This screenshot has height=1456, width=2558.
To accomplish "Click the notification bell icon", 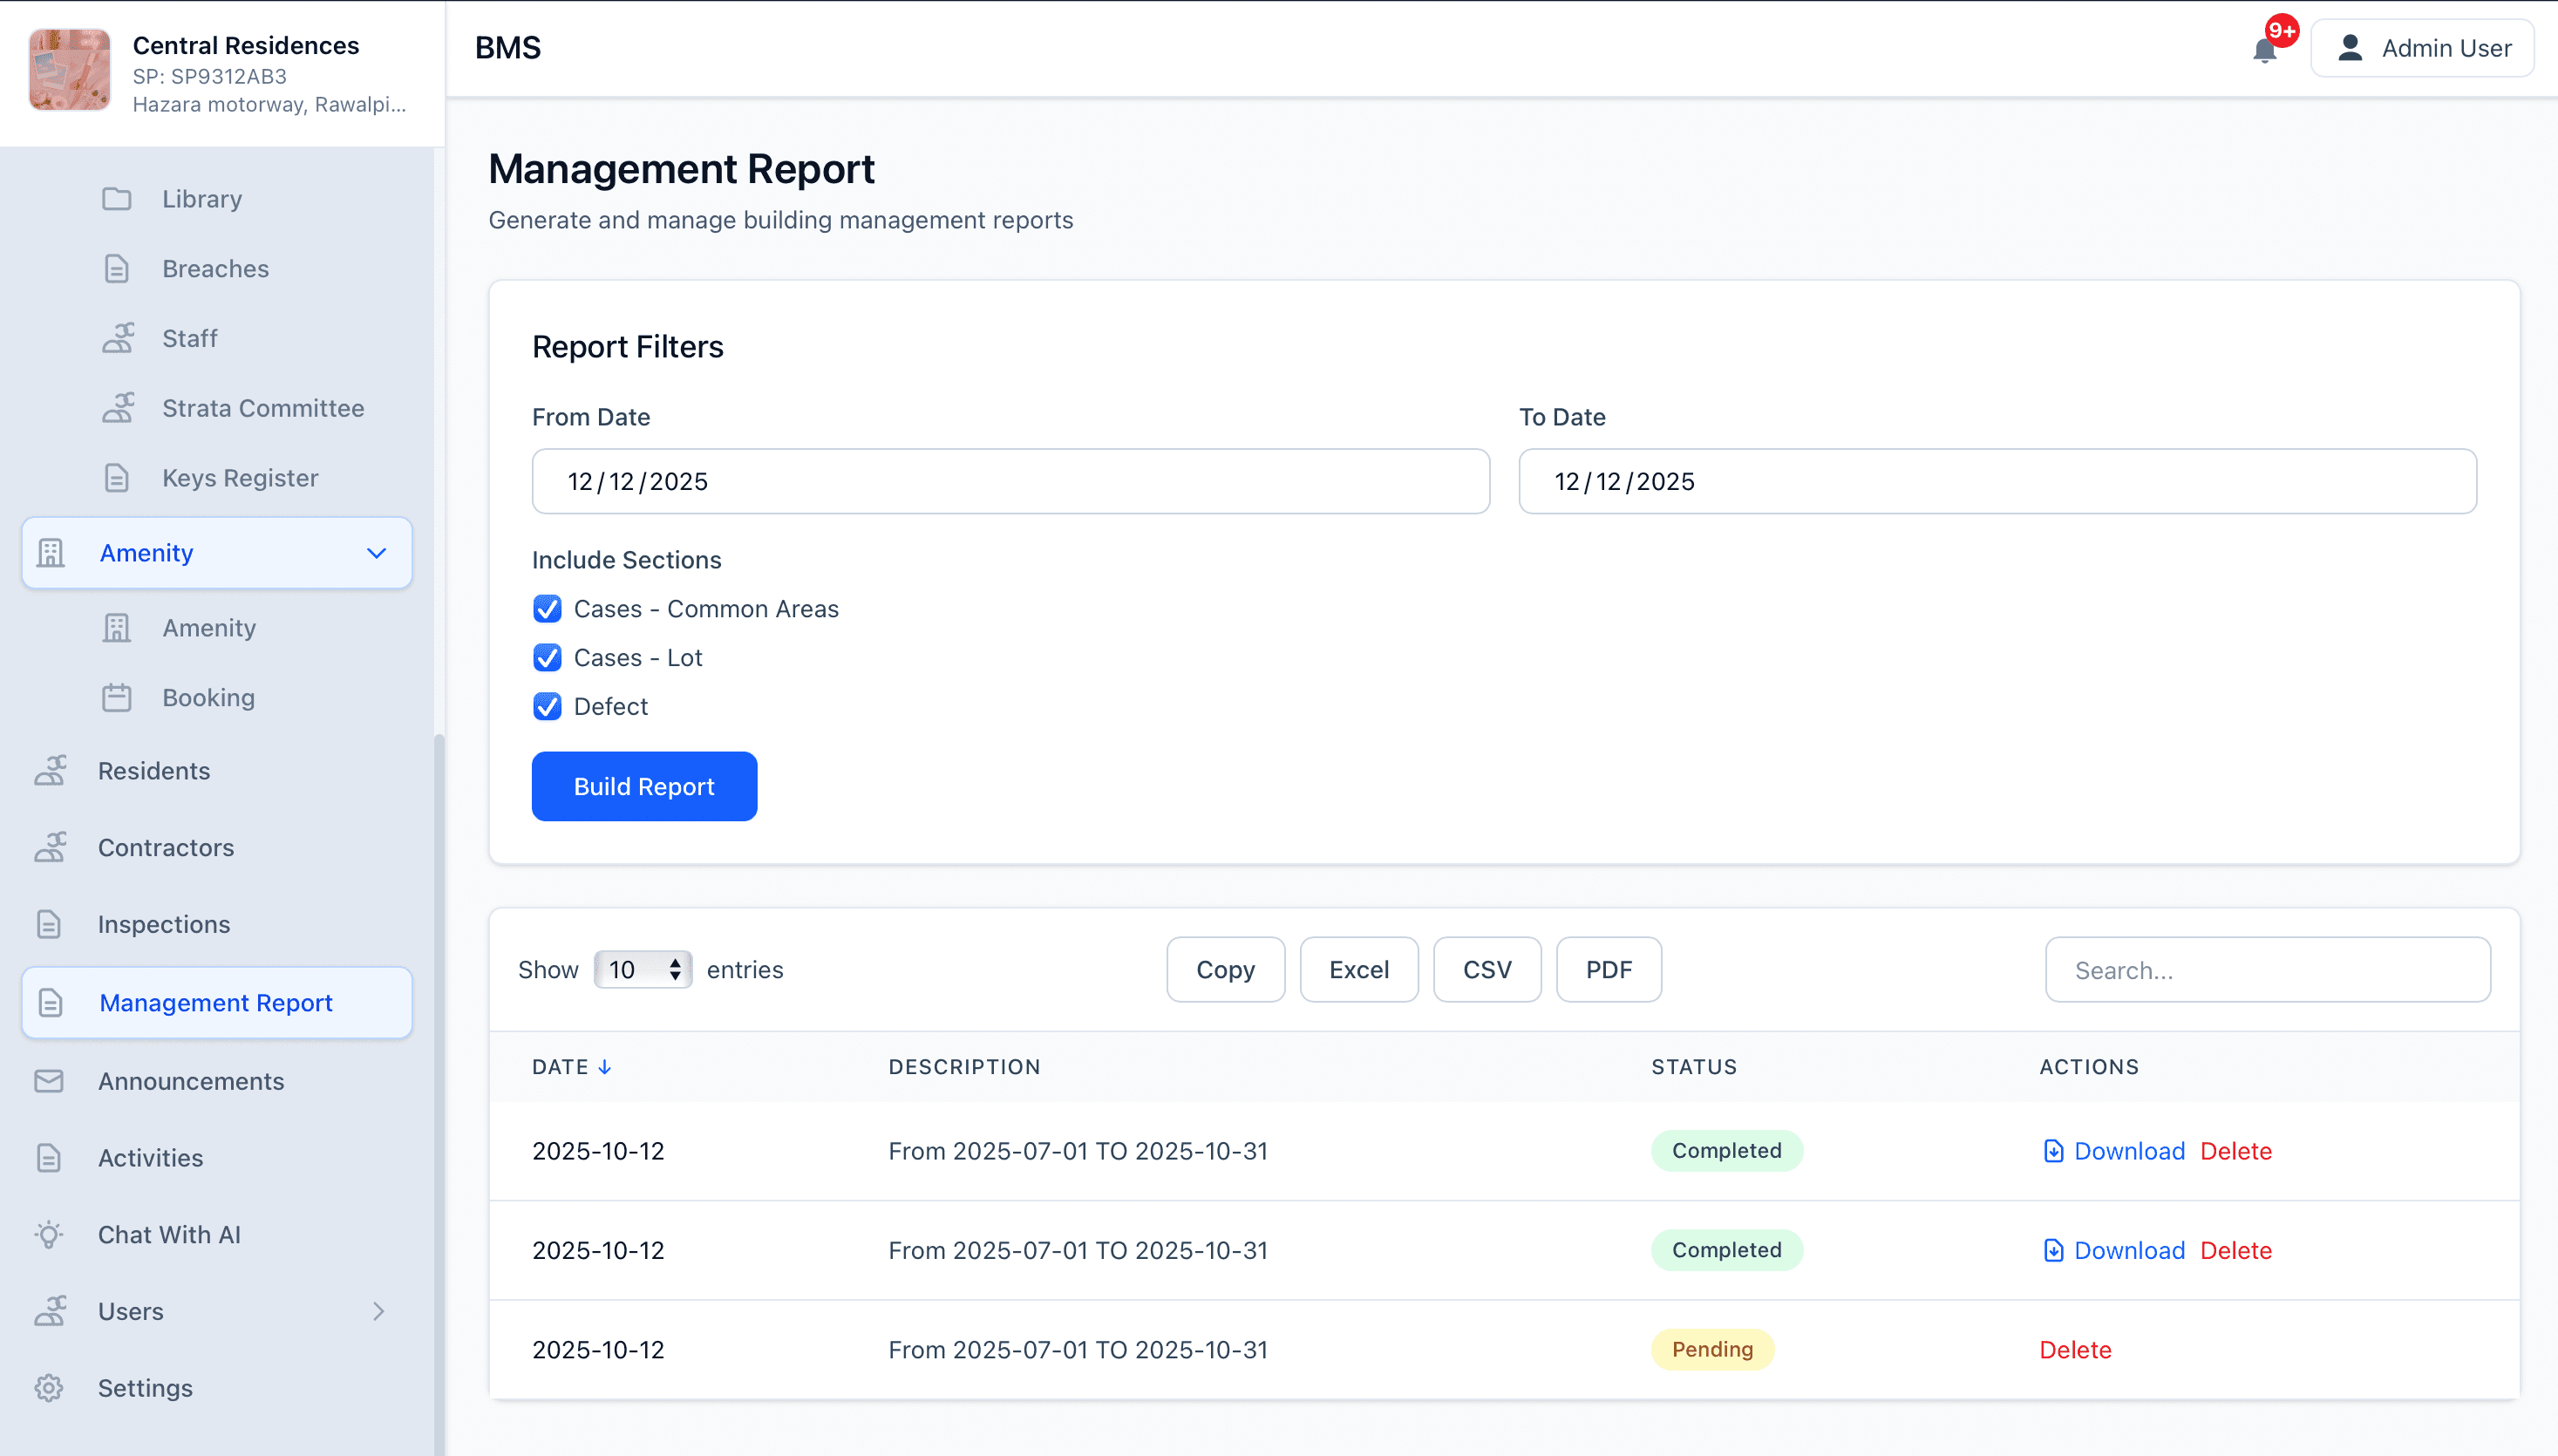I will 2264,49.
